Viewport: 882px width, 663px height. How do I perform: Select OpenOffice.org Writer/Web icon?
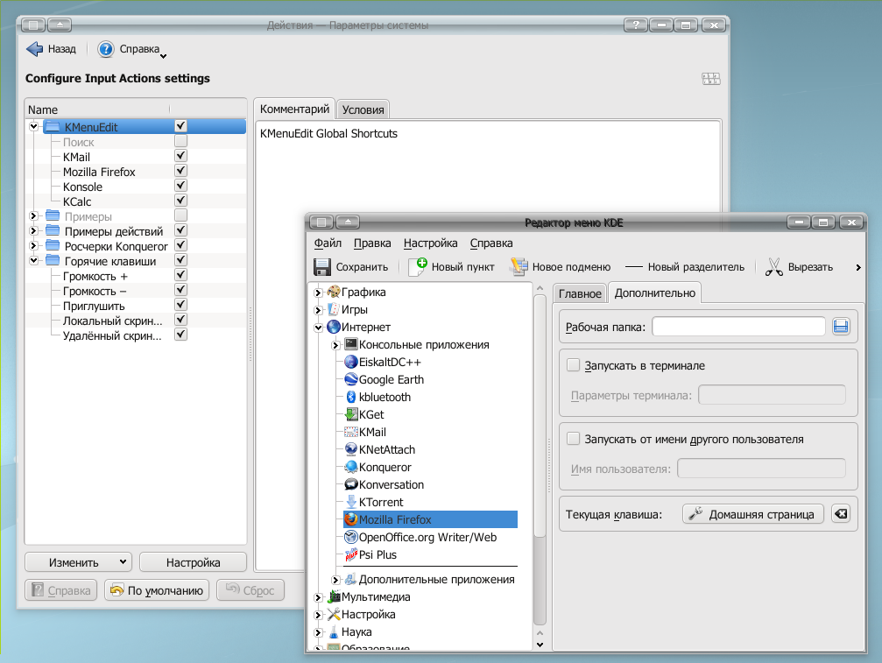pyautogui.click(x=351, y=537)
